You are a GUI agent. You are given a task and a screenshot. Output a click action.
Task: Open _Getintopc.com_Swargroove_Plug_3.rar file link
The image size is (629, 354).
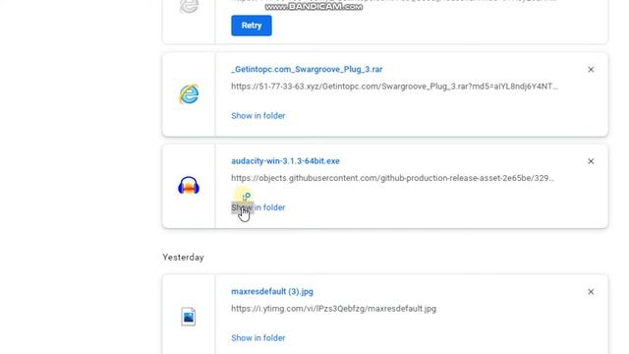[x=307, y=70]
